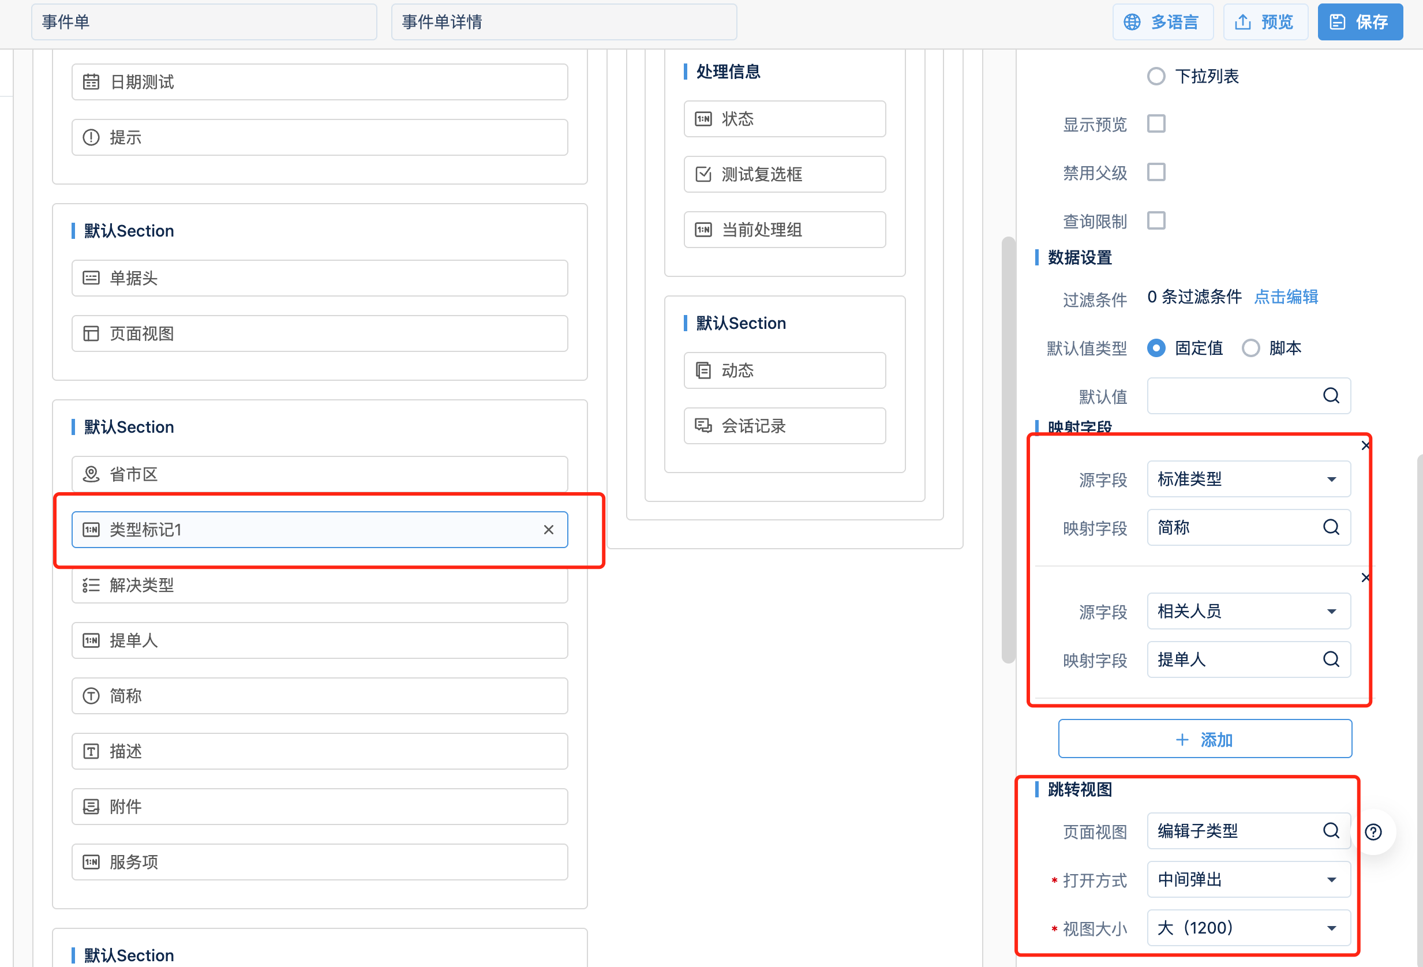
Task: Click the 点击编辑 filter link
Action: (x=1285, y=297)
